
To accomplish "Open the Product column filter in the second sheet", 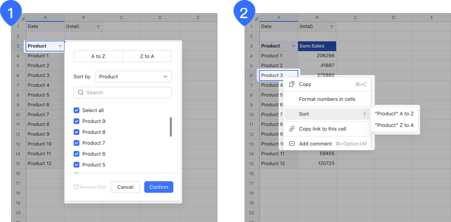I will click(294, 46).
